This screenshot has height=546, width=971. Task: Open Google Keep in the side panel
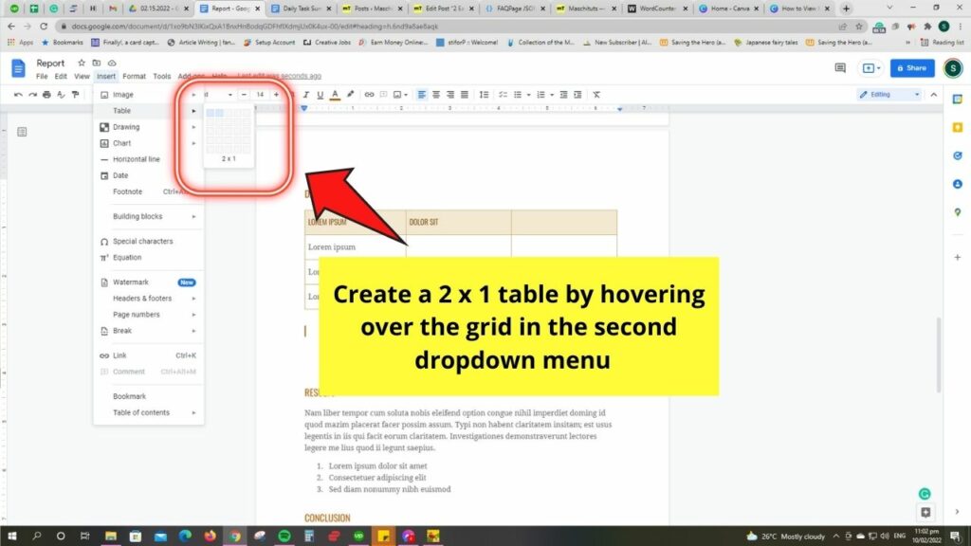tap(957, 125)
